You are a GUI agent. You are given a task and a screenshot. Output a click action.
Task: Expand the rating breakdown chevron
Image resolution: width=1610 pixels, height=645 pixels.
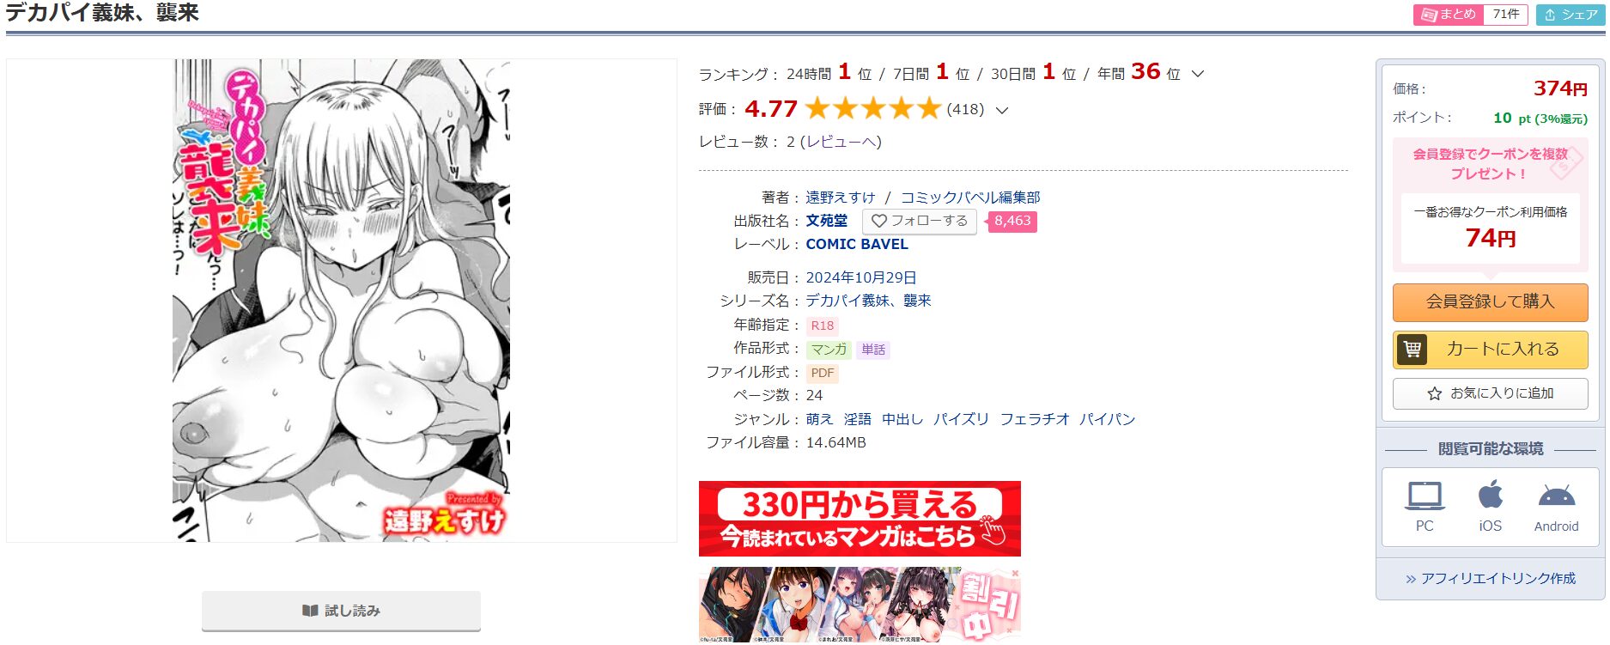coord(1001,110)
